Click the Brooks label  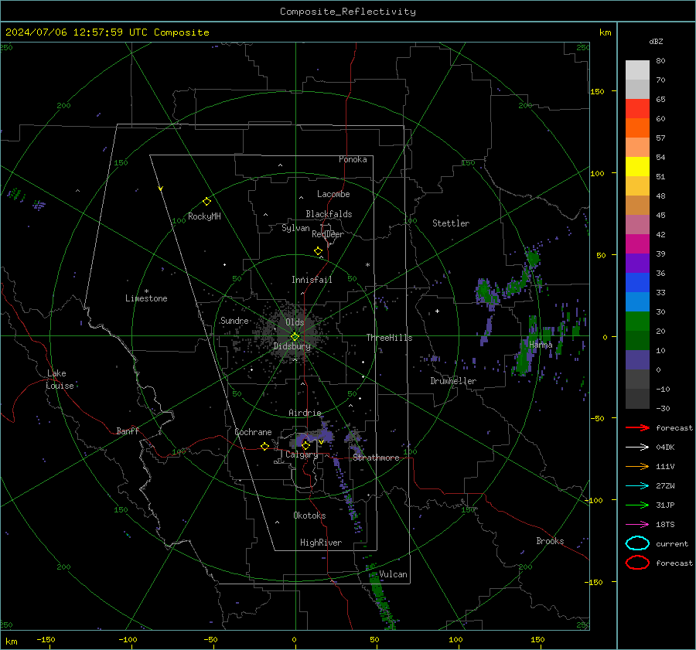click(x=550, y=541)
